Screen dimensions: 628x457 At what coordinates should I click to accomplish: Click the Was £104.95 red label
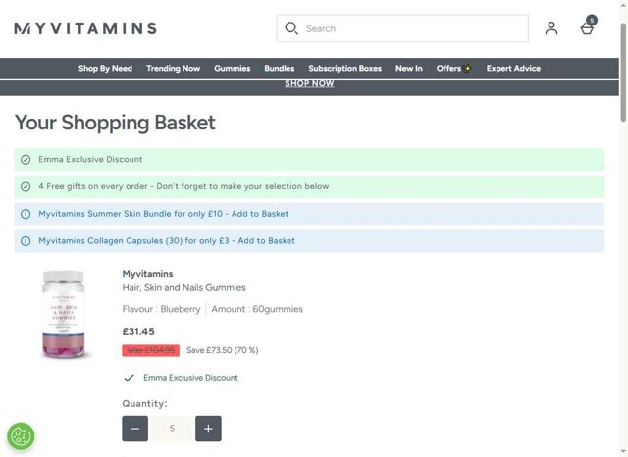150,350
